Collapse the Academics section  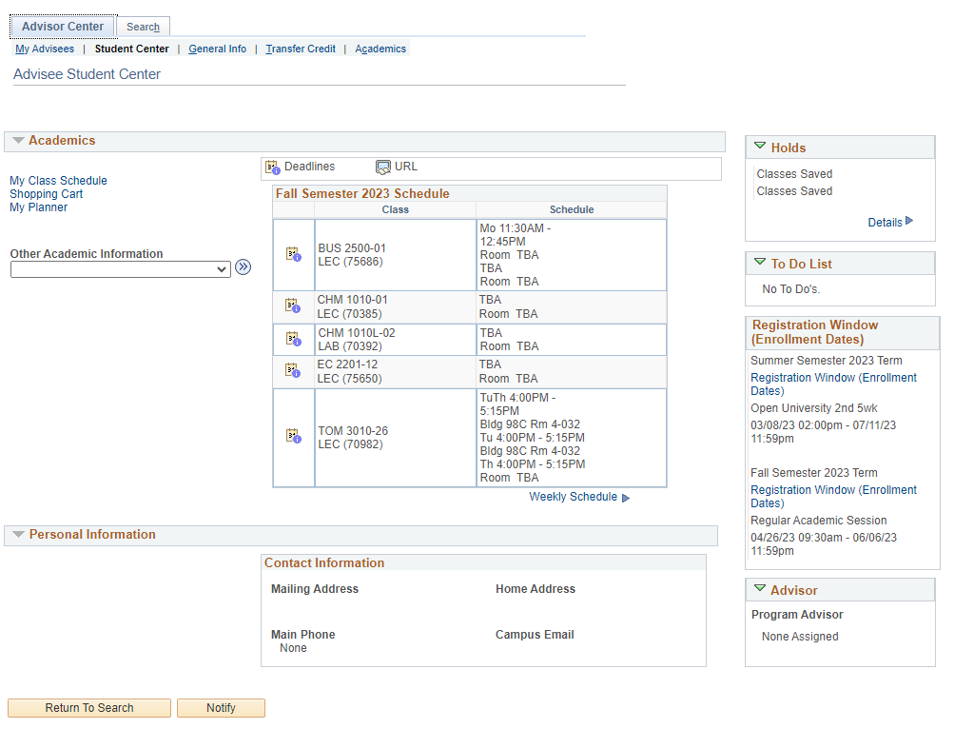tap(18, 141)
